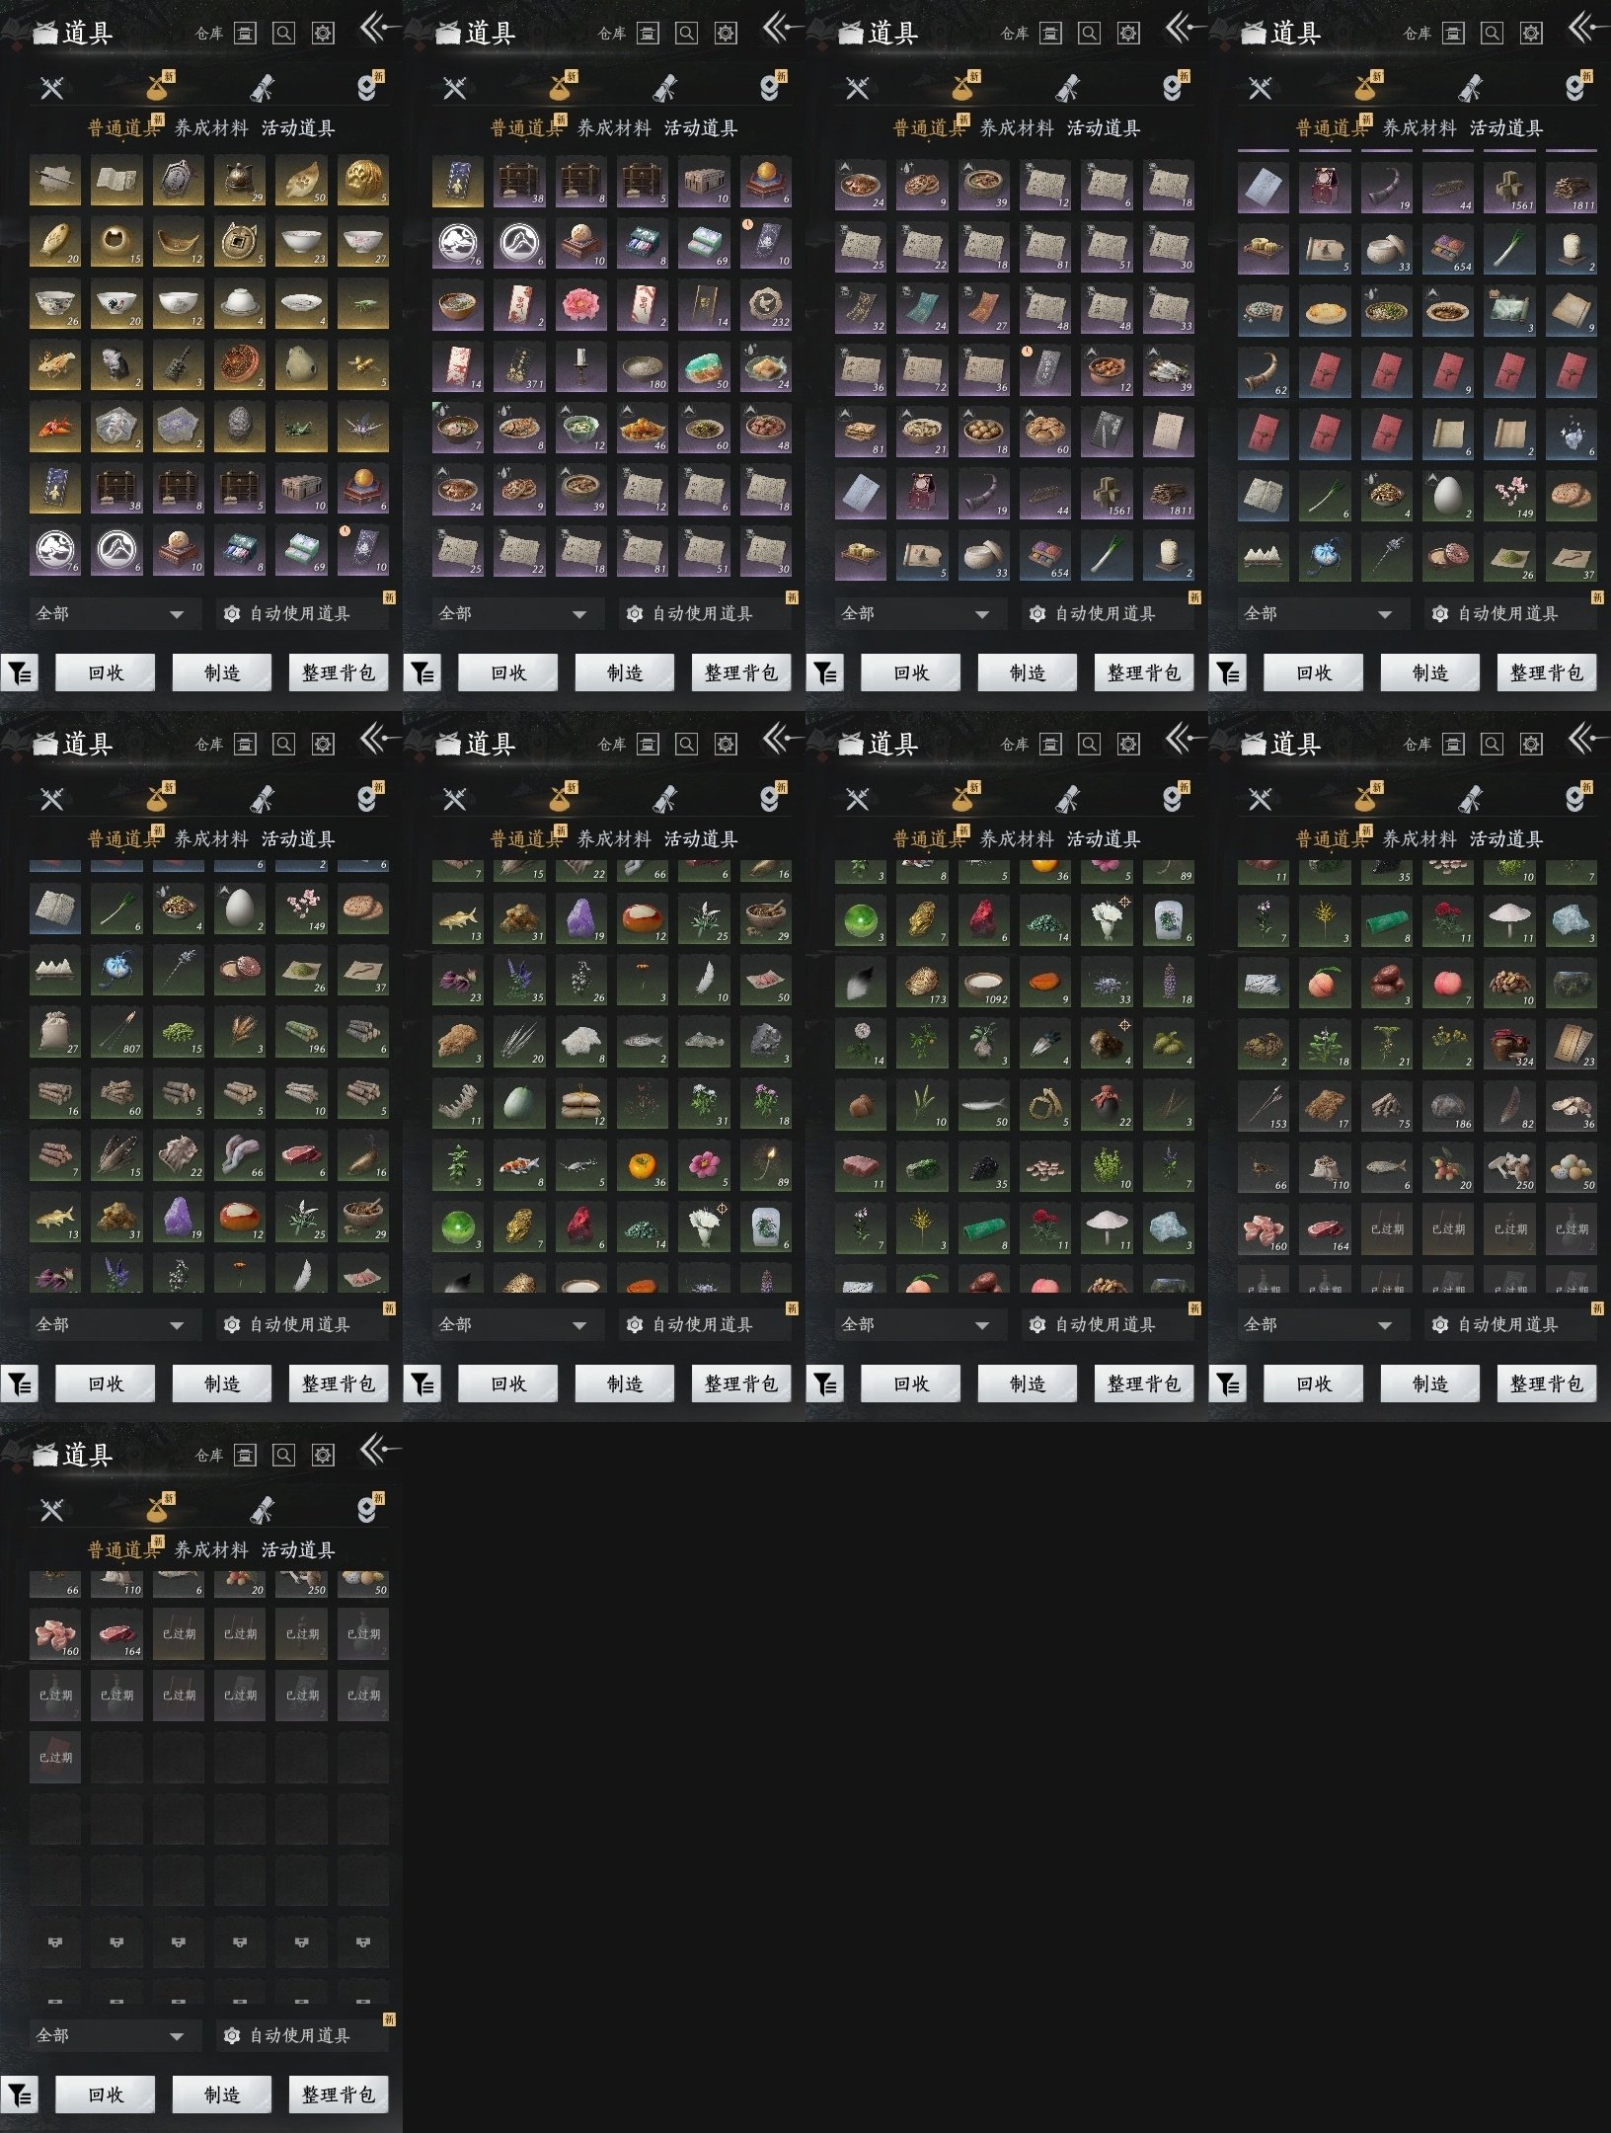
Task: Click the arrow item with count 807
Action: [117, 1031]
